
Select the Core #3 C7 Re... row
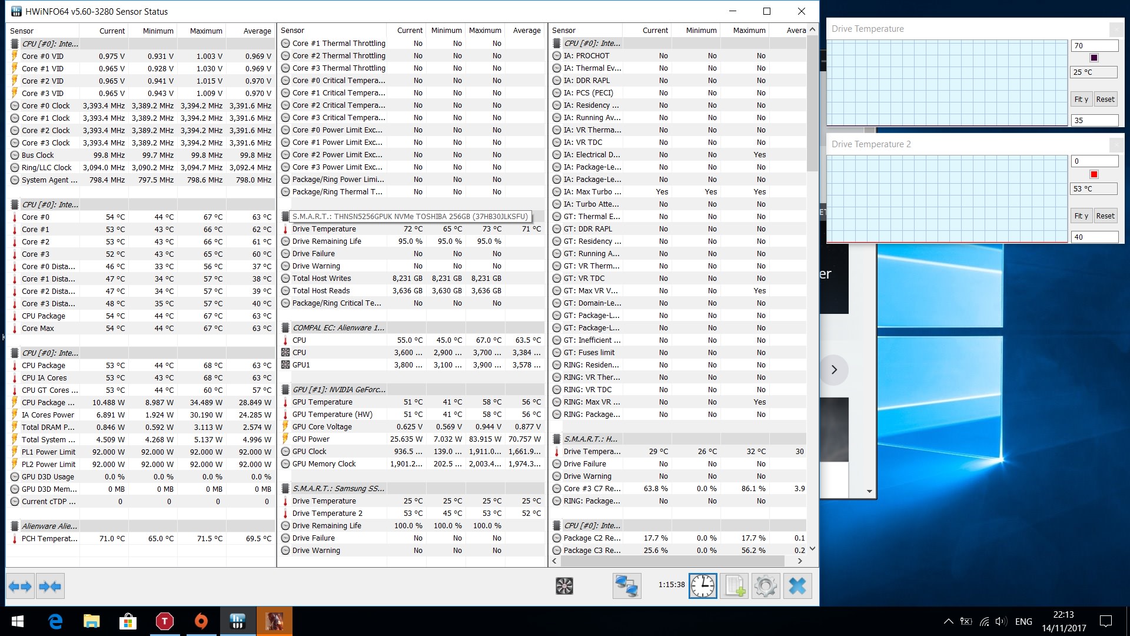pos(679,489)
